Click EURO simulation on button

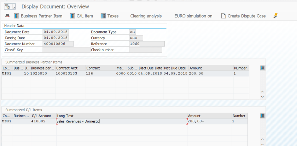pyautogui.click(x=193, y=16)
